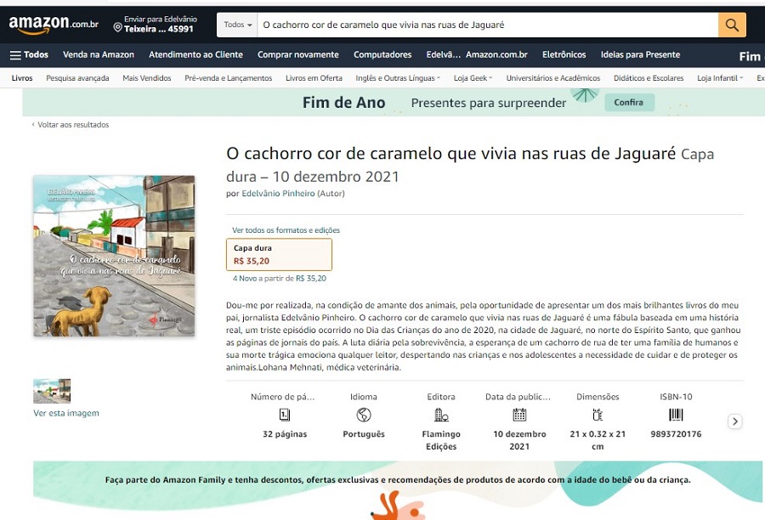
Task: Advance product details carousel with right arrow
Action: click(735, 421)
